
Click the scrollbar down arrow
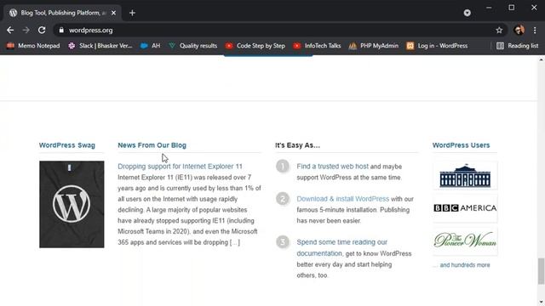(x=541, y=303)
